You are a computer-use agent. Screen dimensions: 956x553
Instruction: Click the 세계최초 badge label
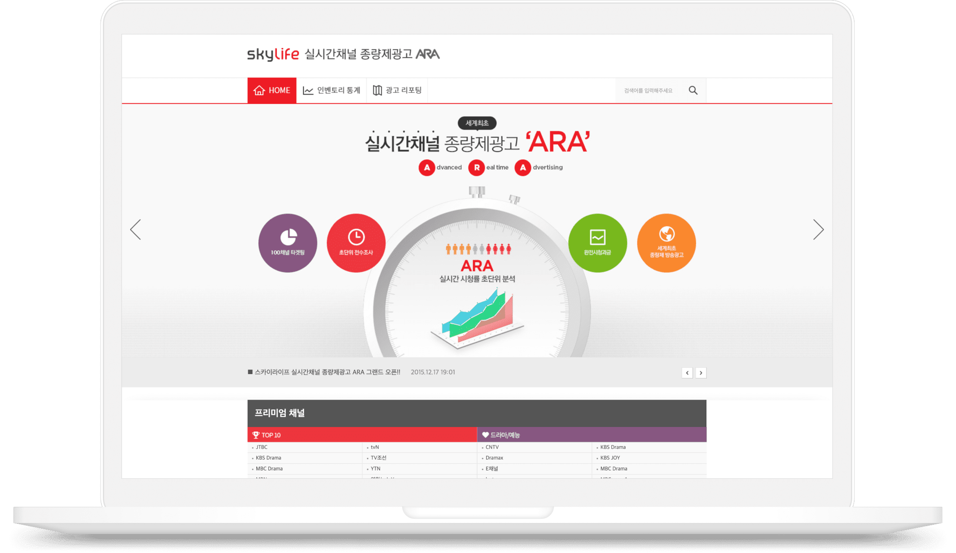[477, 123]
